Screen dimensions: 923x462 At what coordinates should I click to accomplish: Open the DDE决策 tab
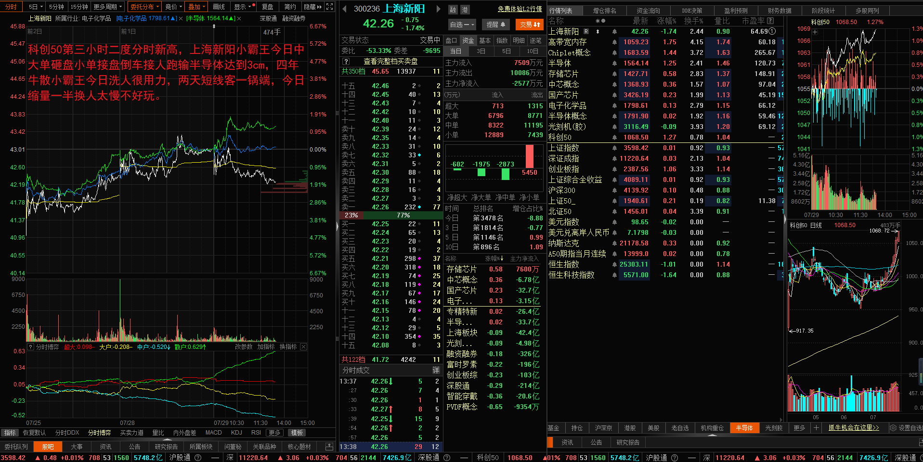pyautogui.click(x=692, y=10)
